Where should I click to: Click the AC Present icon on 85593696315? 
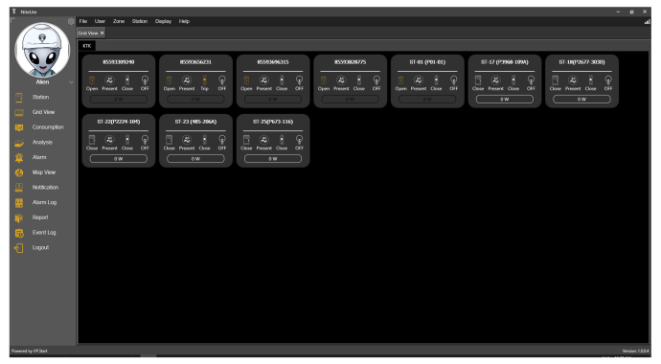click(263, 80)
